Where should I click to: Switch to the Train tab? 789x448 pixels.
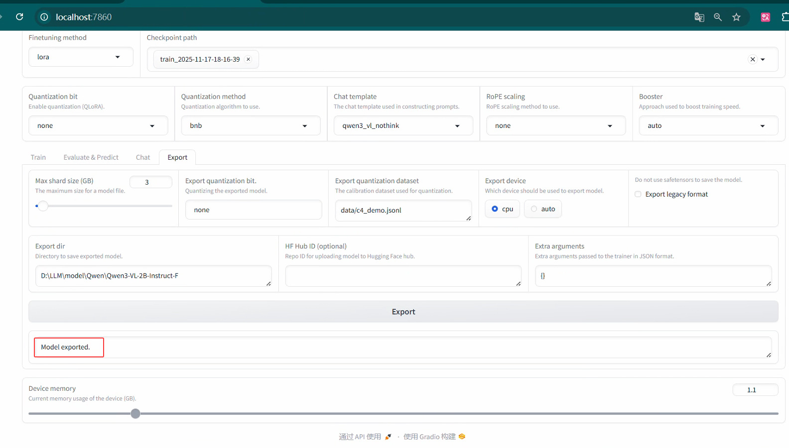pos(38,157)
